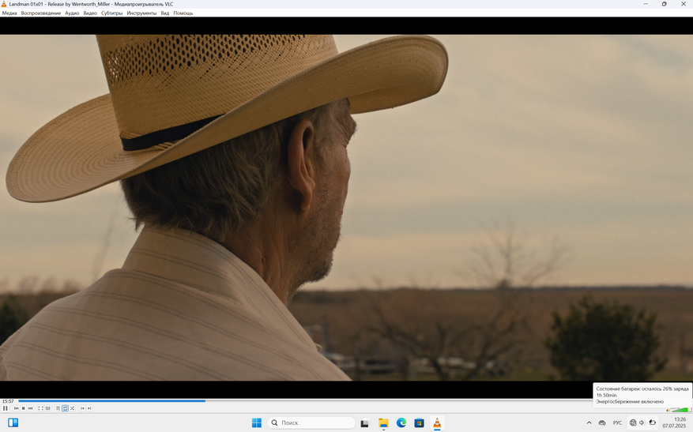Open the Windows Start menu
The width and height of the screenshot is (693, 432).
(x=257, y=423)
